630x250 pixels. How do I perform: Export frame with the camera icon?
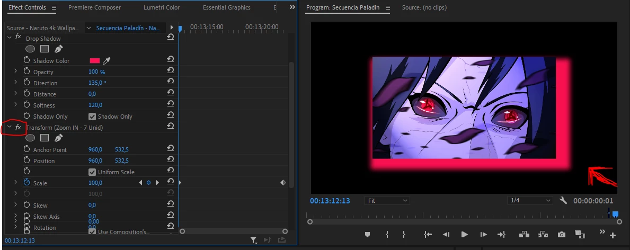561,235
